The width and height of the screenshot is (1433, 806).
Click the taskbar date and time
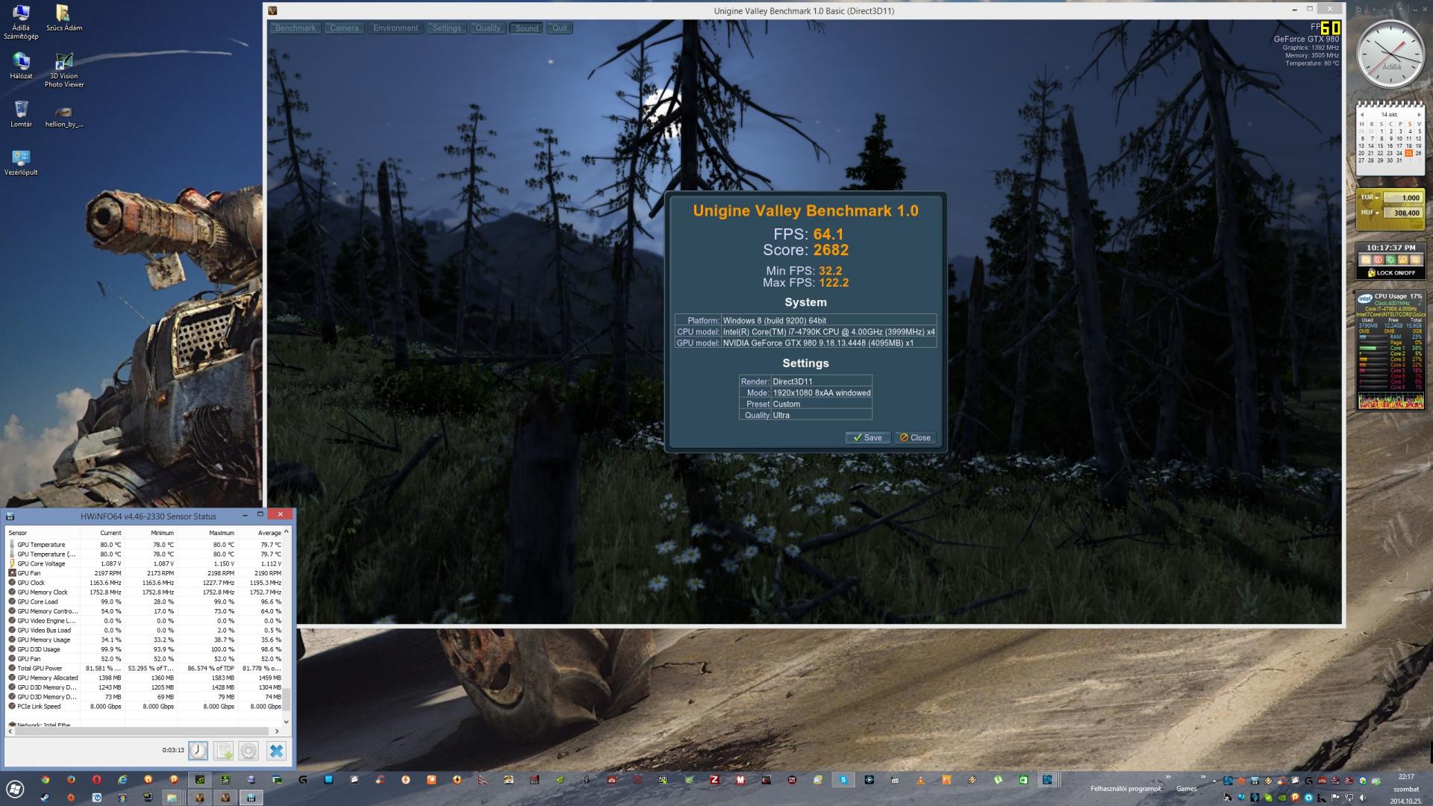1406,789
